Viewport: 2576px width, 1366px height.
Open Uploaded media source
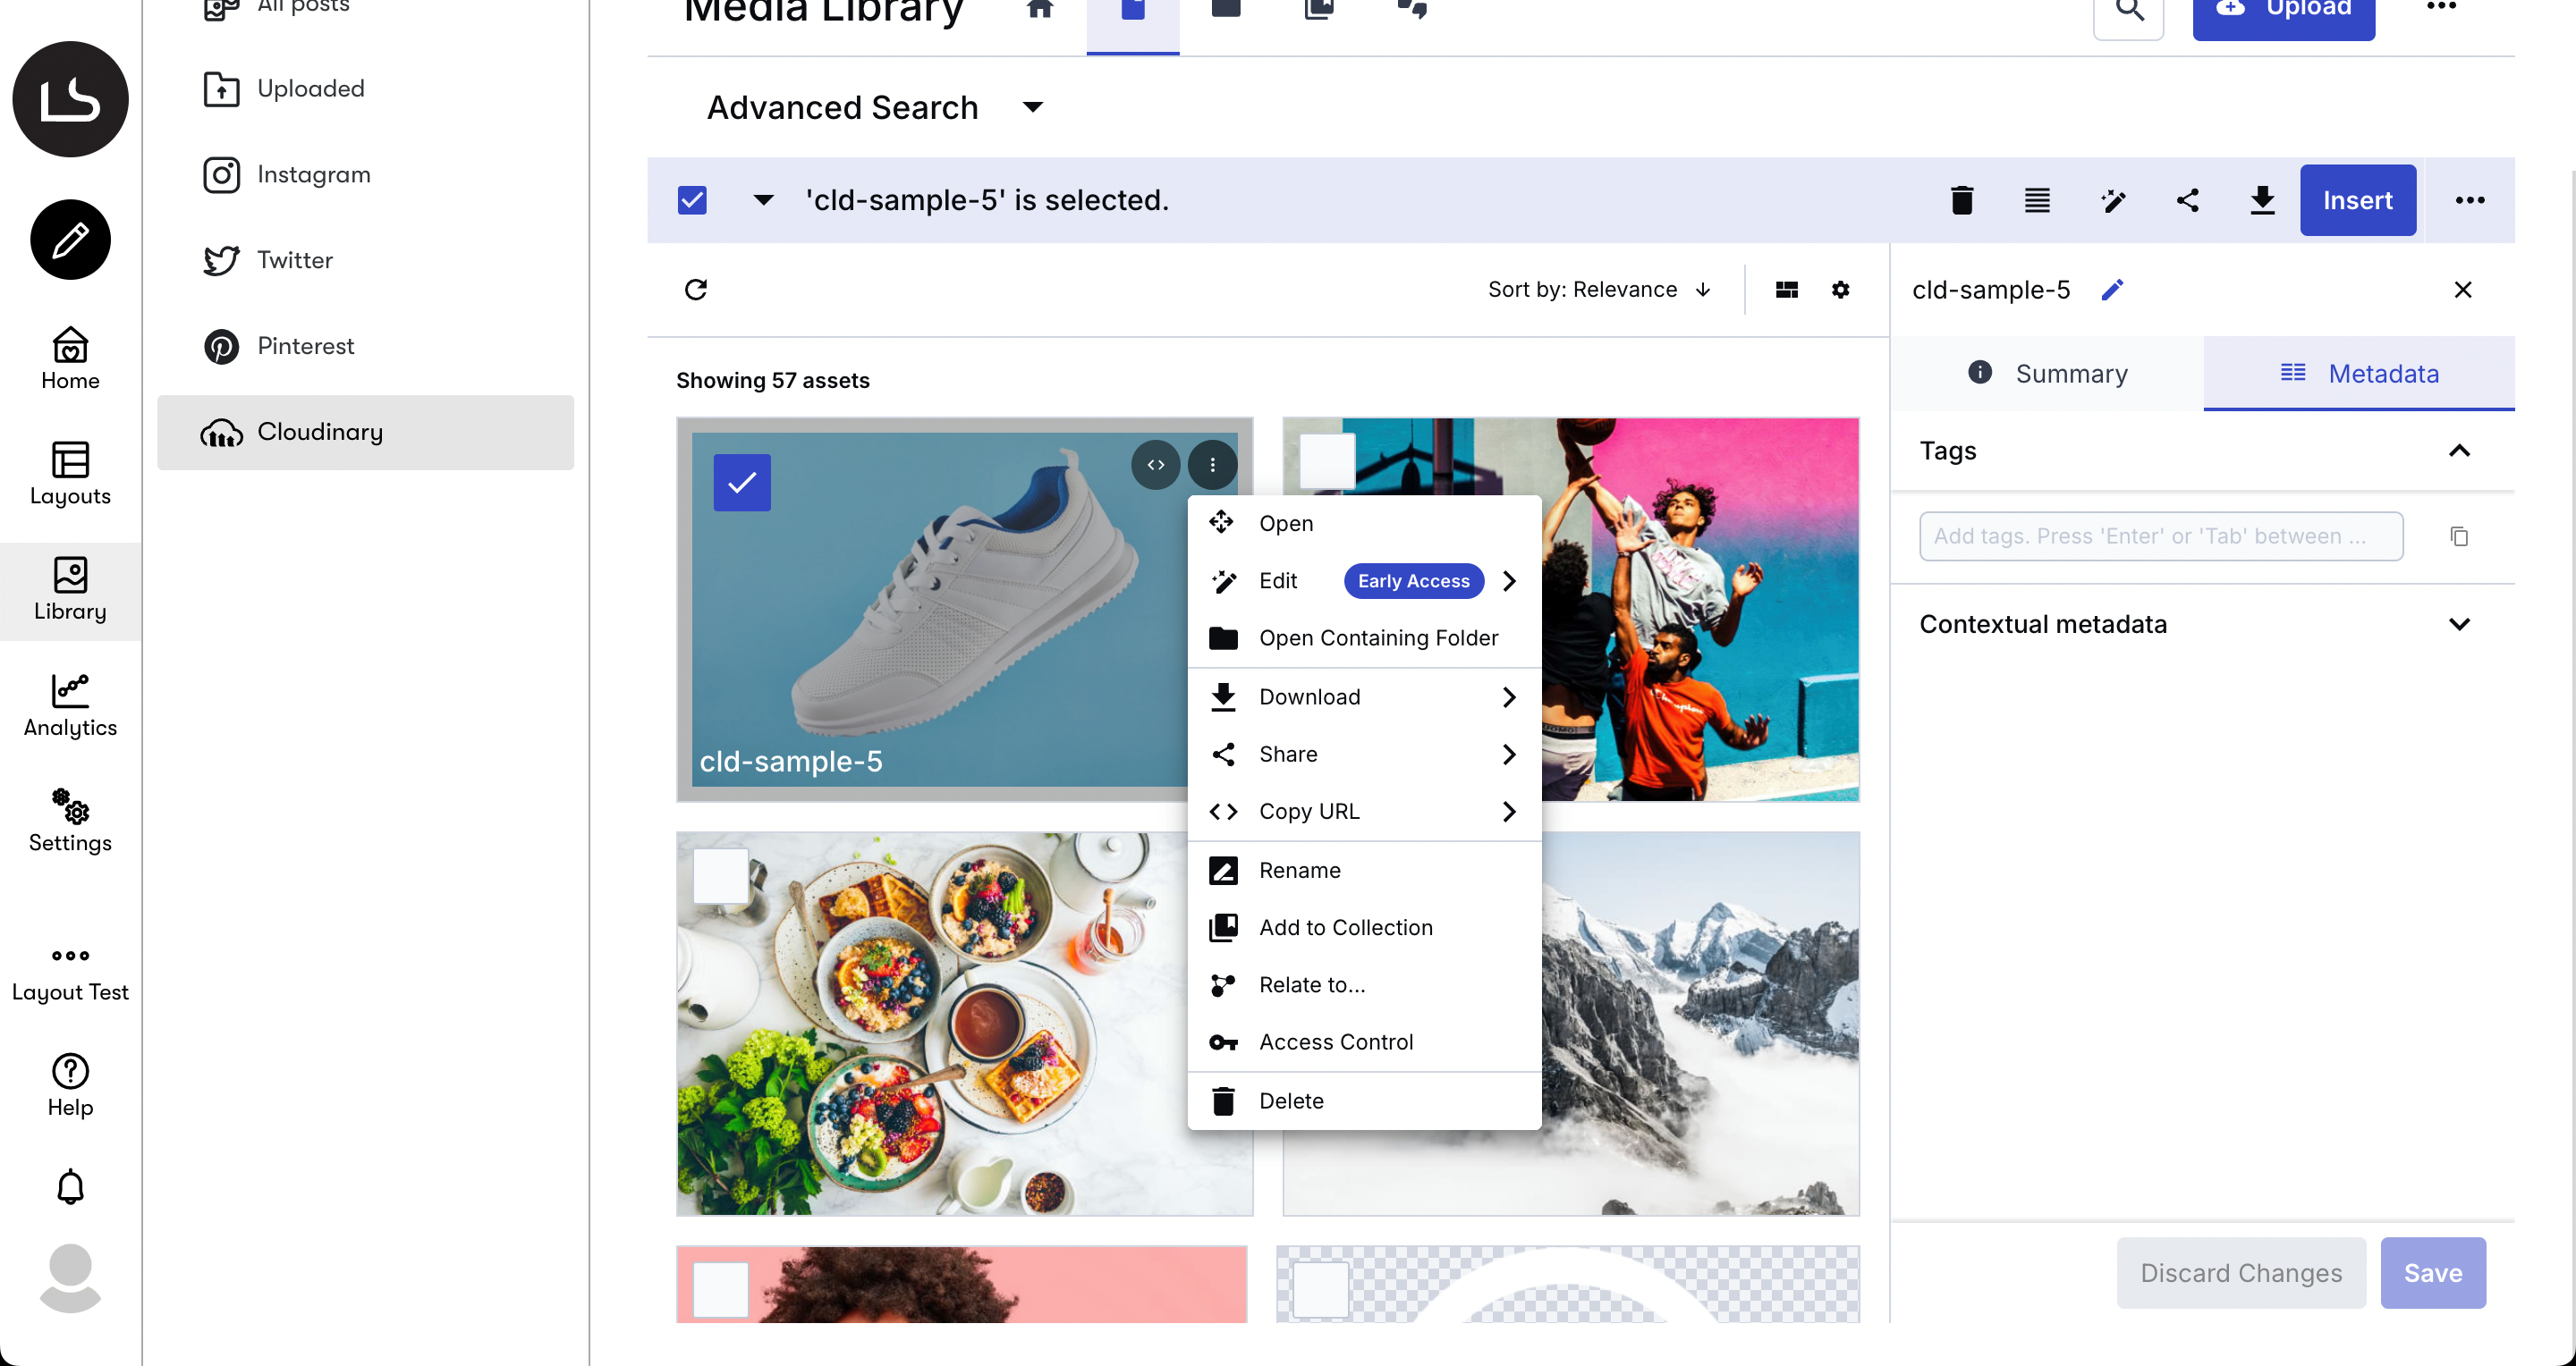tap(366, 88)
